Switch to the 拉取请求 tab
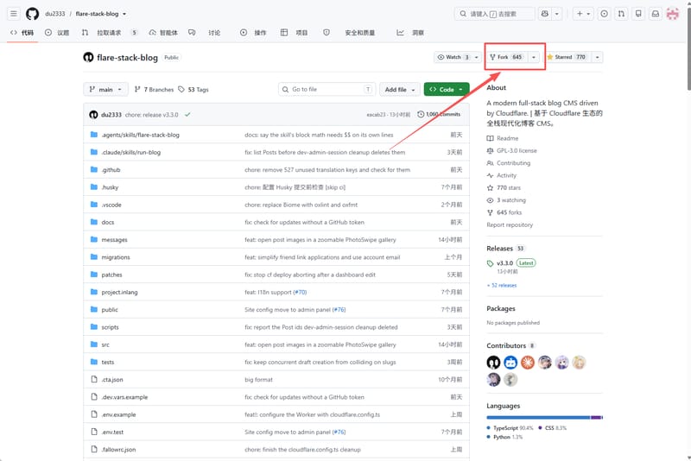The image size is (691, 461). coord(110,33)
